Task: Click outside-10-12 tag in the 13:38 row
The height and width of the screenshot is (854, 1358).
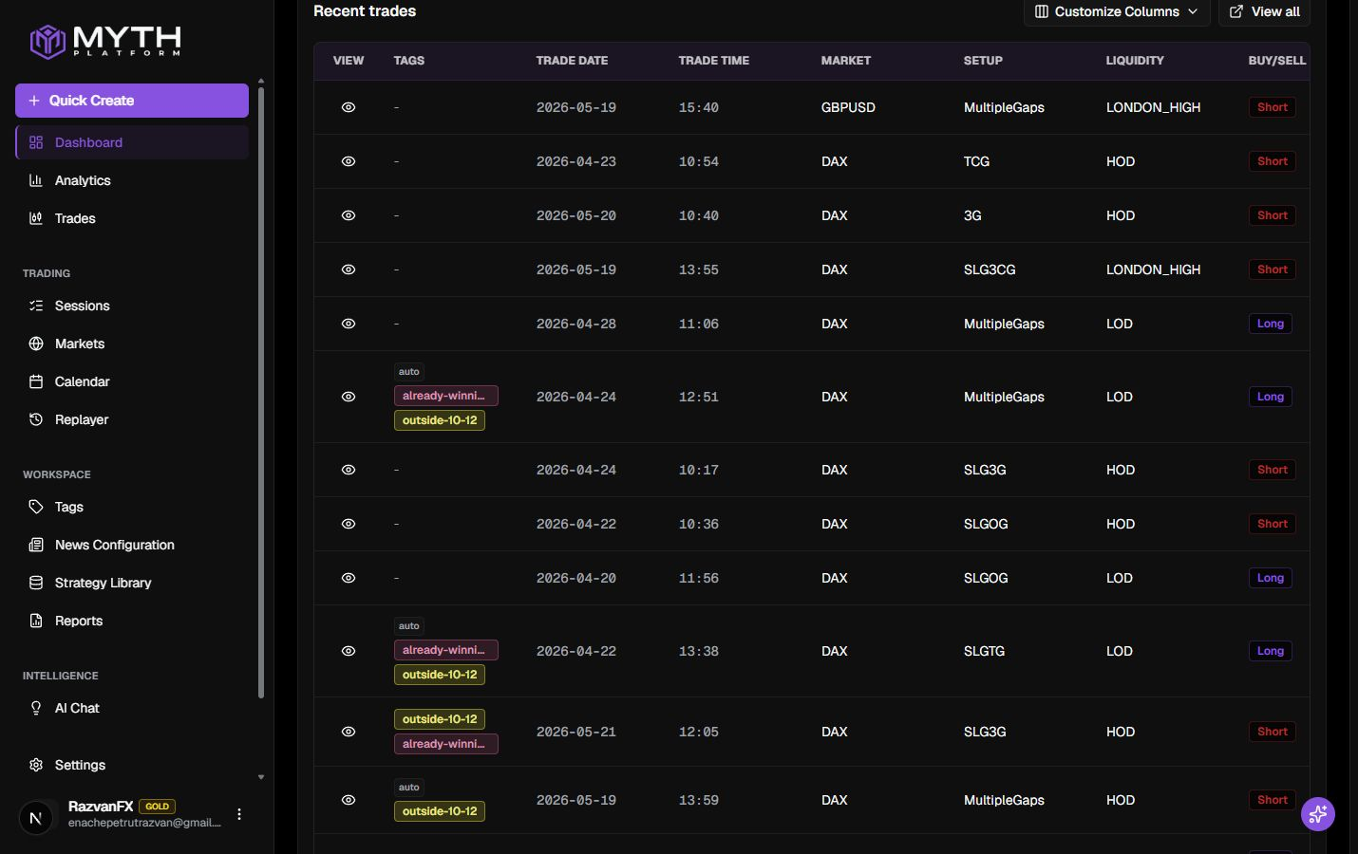Action: [440, 675]
